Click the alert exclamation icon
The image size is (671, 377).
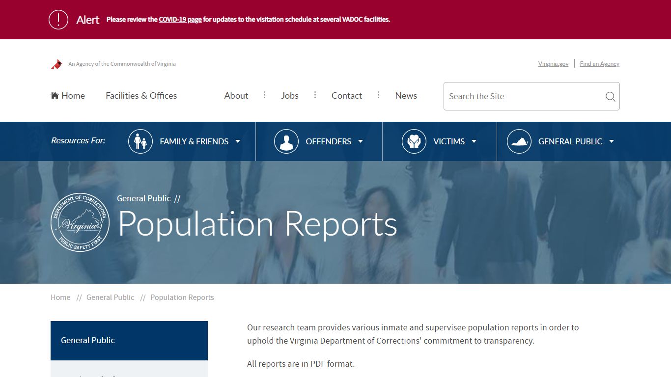[58, 20]
